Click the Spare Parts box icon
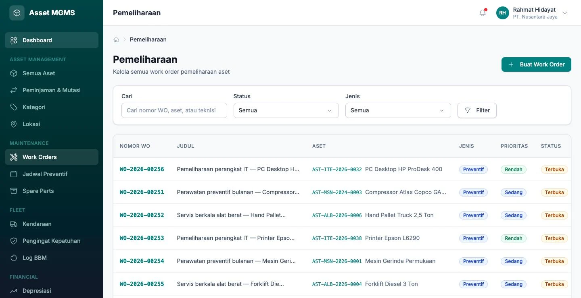 [14, 191]
